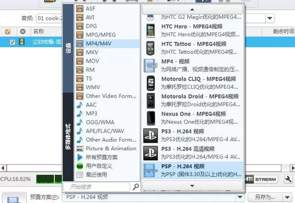Select WMV format entry
Screen dimensions: 295x203
pyautogui.click(x=107, y=87)
